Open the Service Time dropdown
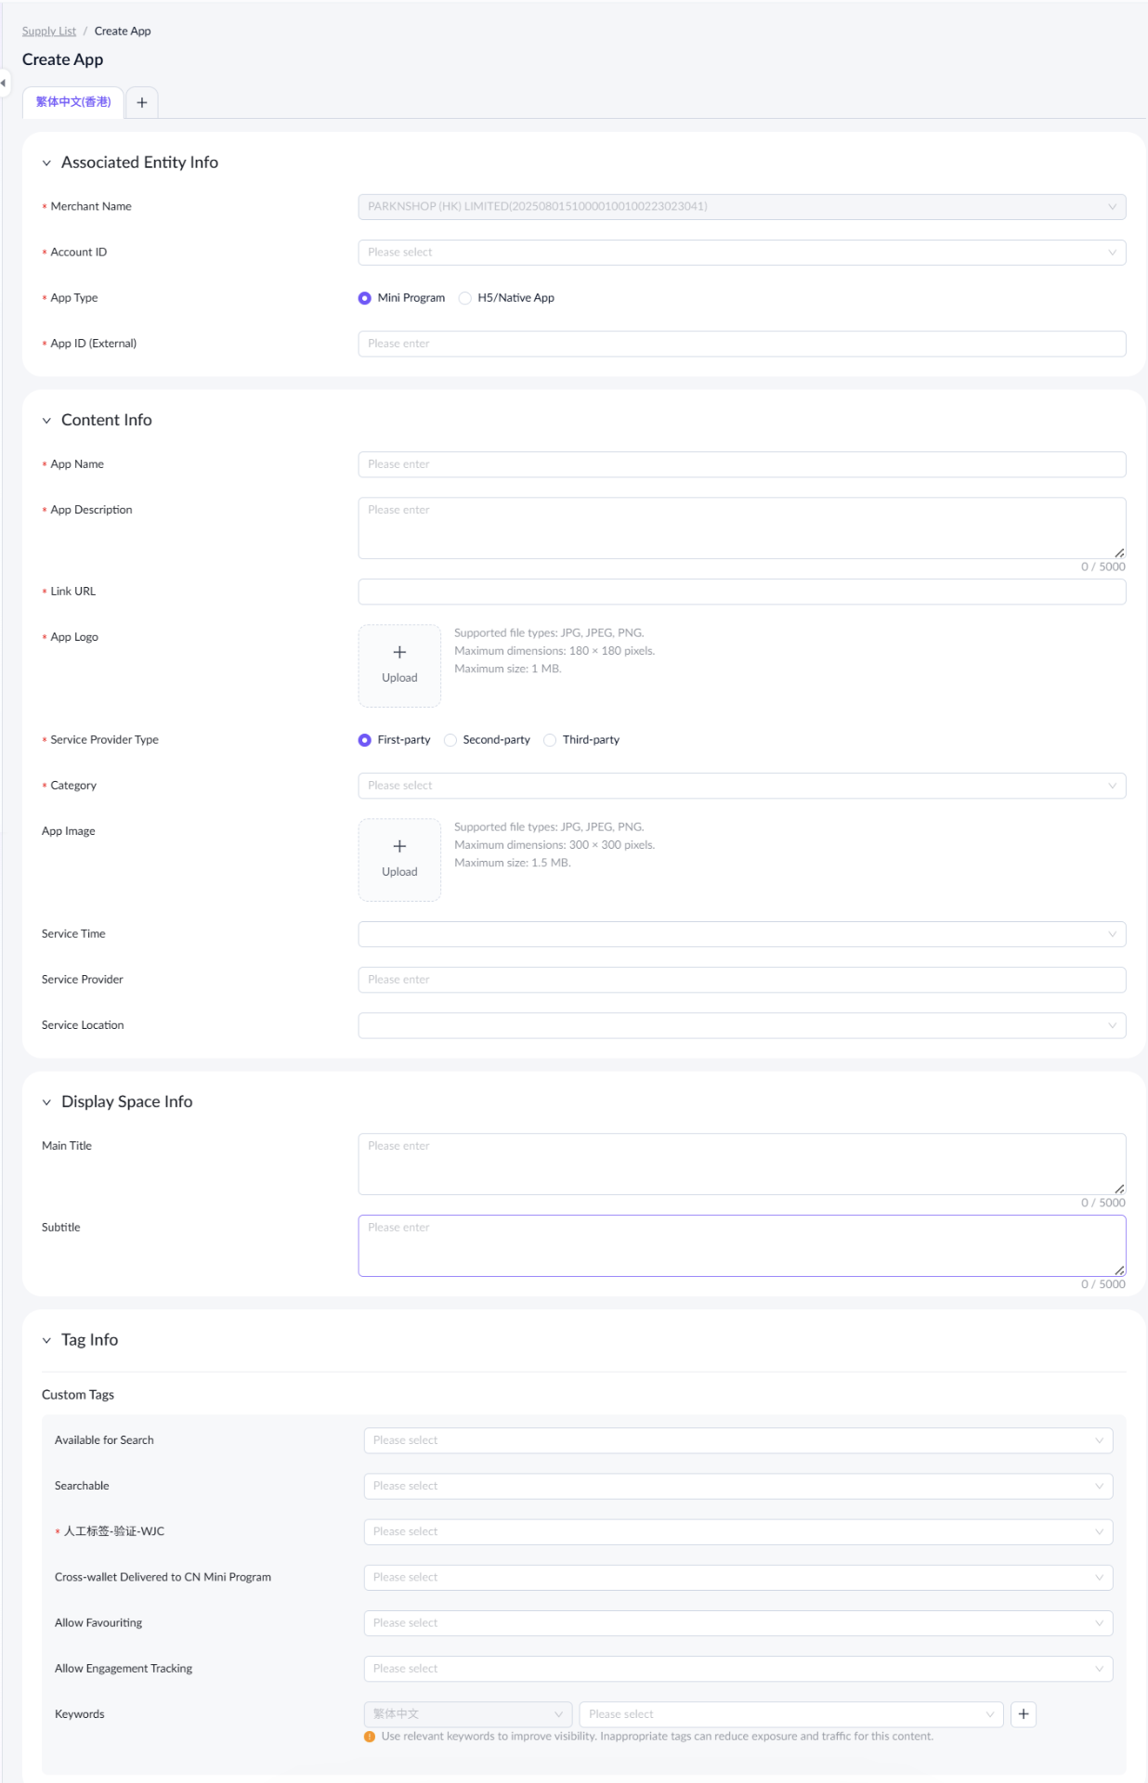 (741, 934)
